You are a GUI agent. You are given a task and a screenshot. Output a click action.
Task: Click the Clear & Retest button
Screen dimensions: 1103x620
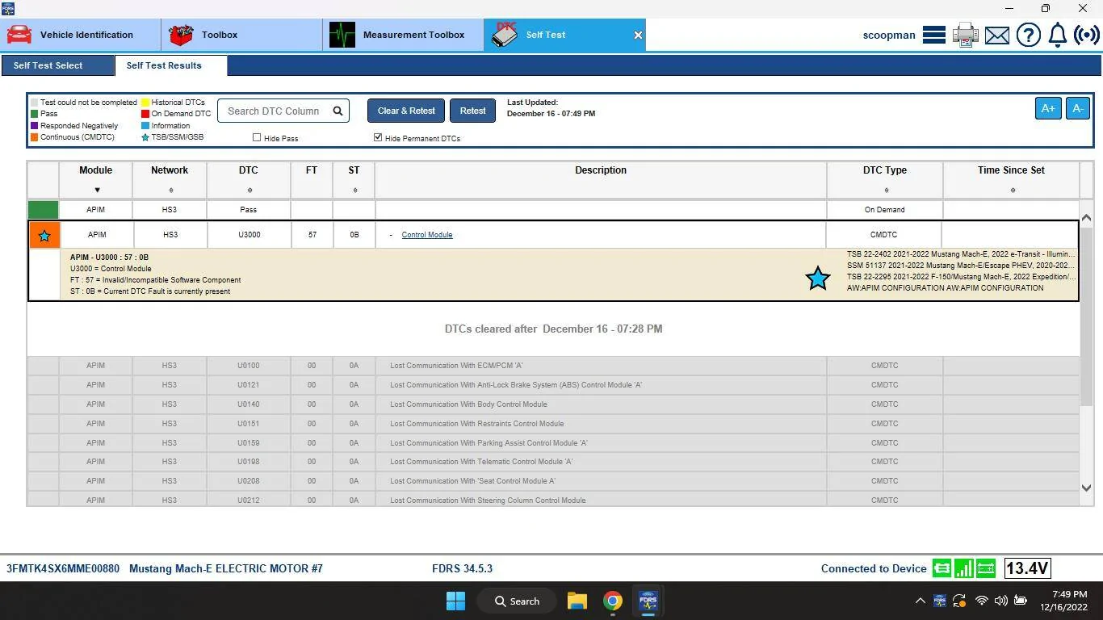406,111
